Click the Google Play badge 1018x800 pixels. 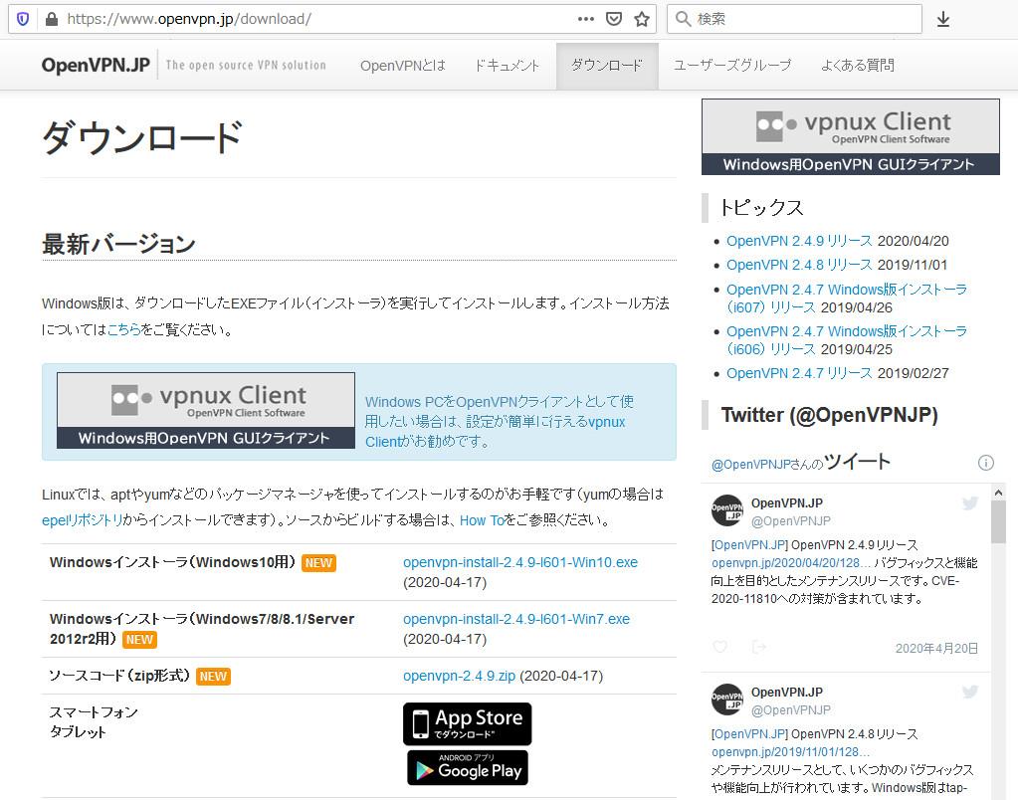click(468, 767)
